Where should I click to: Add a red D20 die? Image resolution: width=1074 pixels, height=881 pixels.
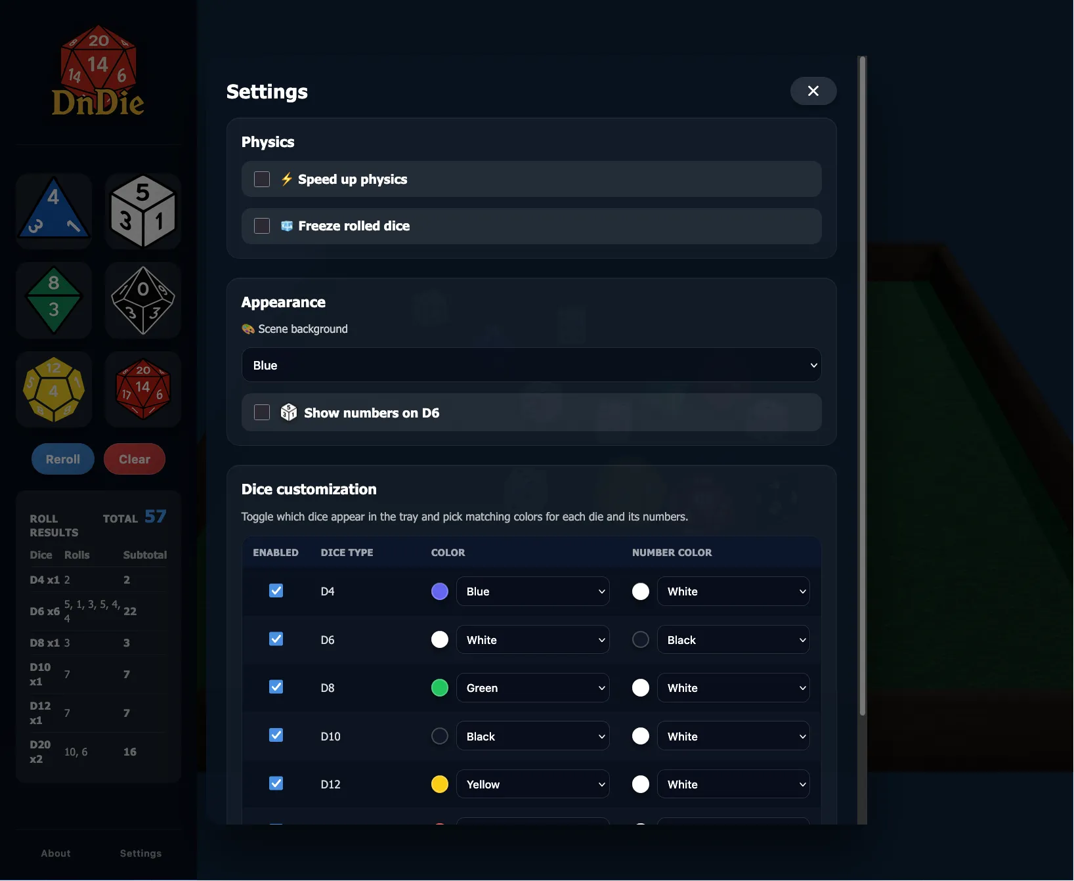(143, 389)
